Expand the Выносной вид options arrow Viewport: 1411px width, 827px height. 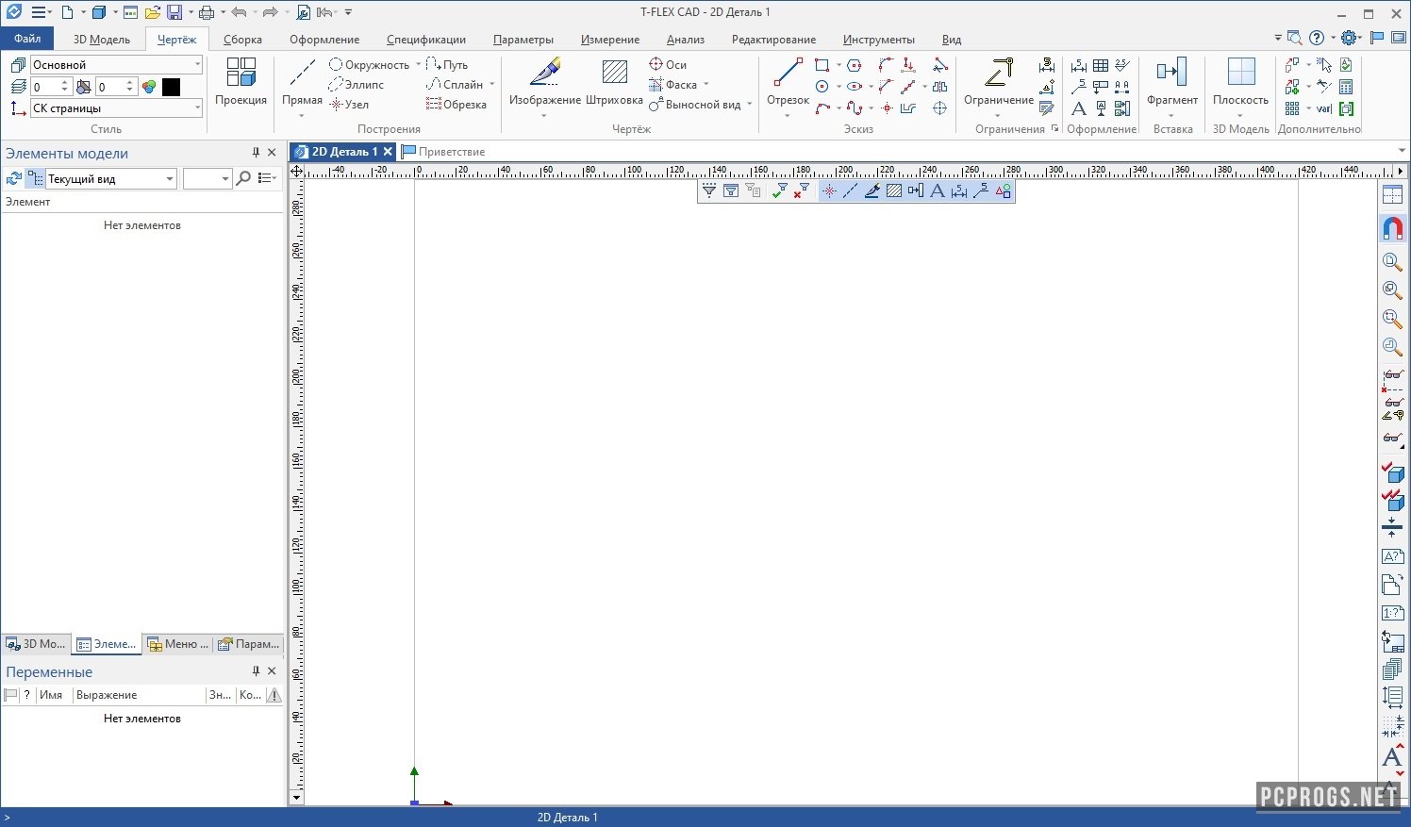click(x=750, y=105)
